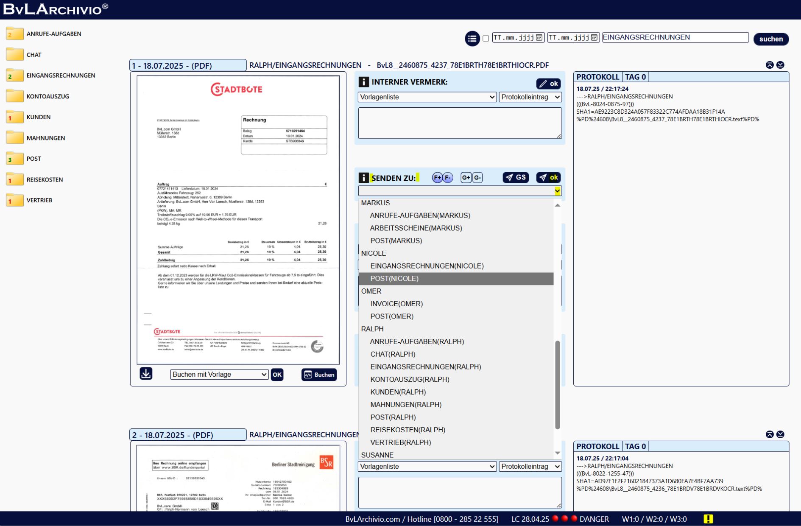Download the Stadtbote invoice PDF
The image size is (801, 526).
(146, 374)
